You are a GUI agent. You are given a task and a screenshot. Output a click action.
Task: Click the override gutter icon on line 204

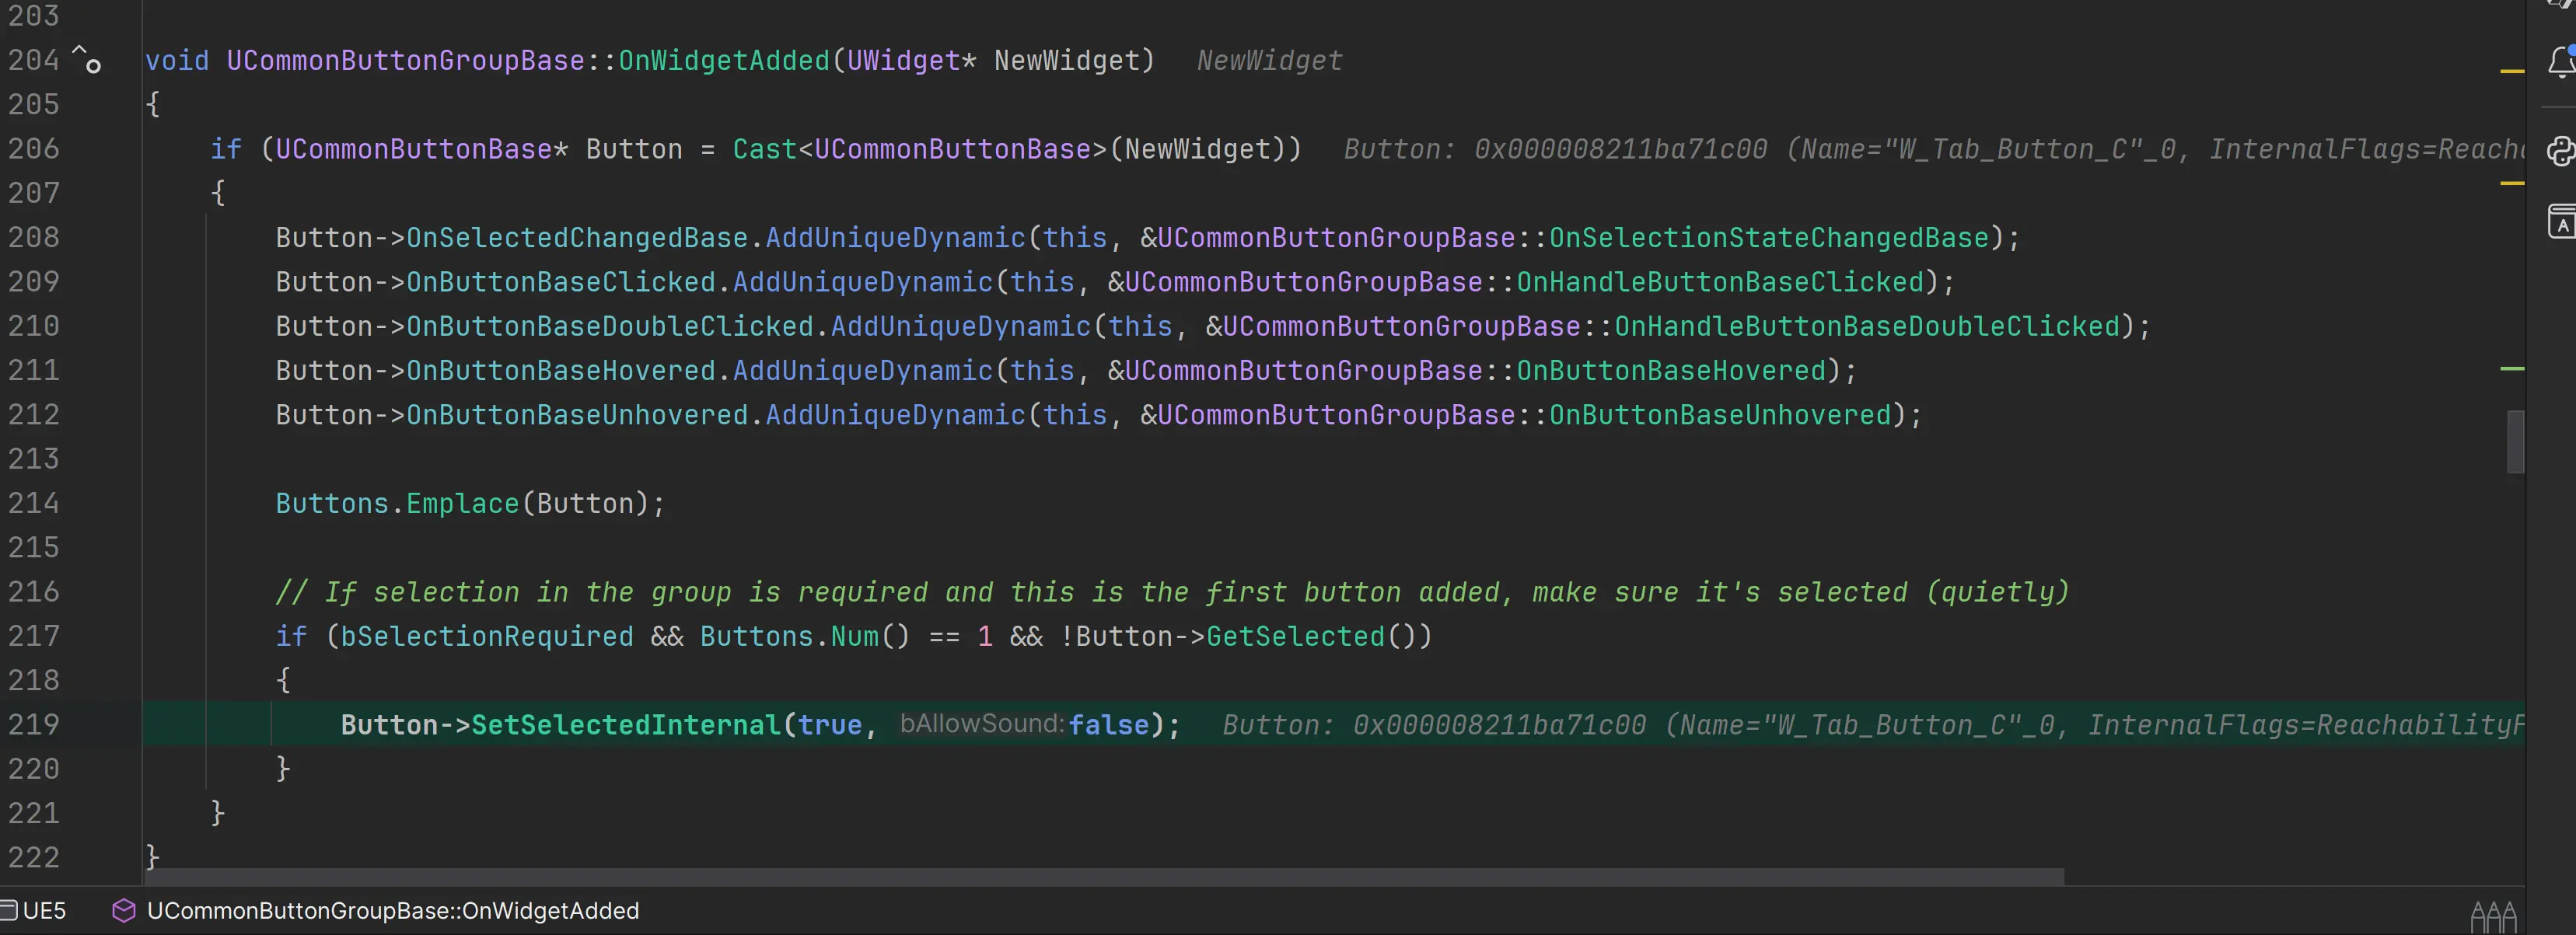click(87, 60)
